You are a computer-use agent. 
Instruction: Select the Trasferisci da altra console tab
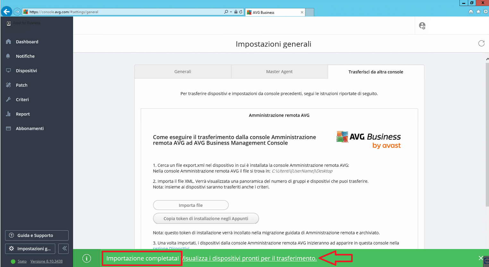(375, 72)
